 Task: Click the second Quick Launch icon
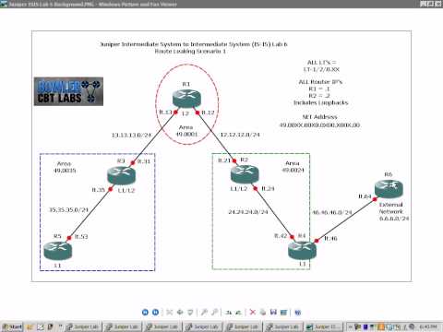coord(41,326)
